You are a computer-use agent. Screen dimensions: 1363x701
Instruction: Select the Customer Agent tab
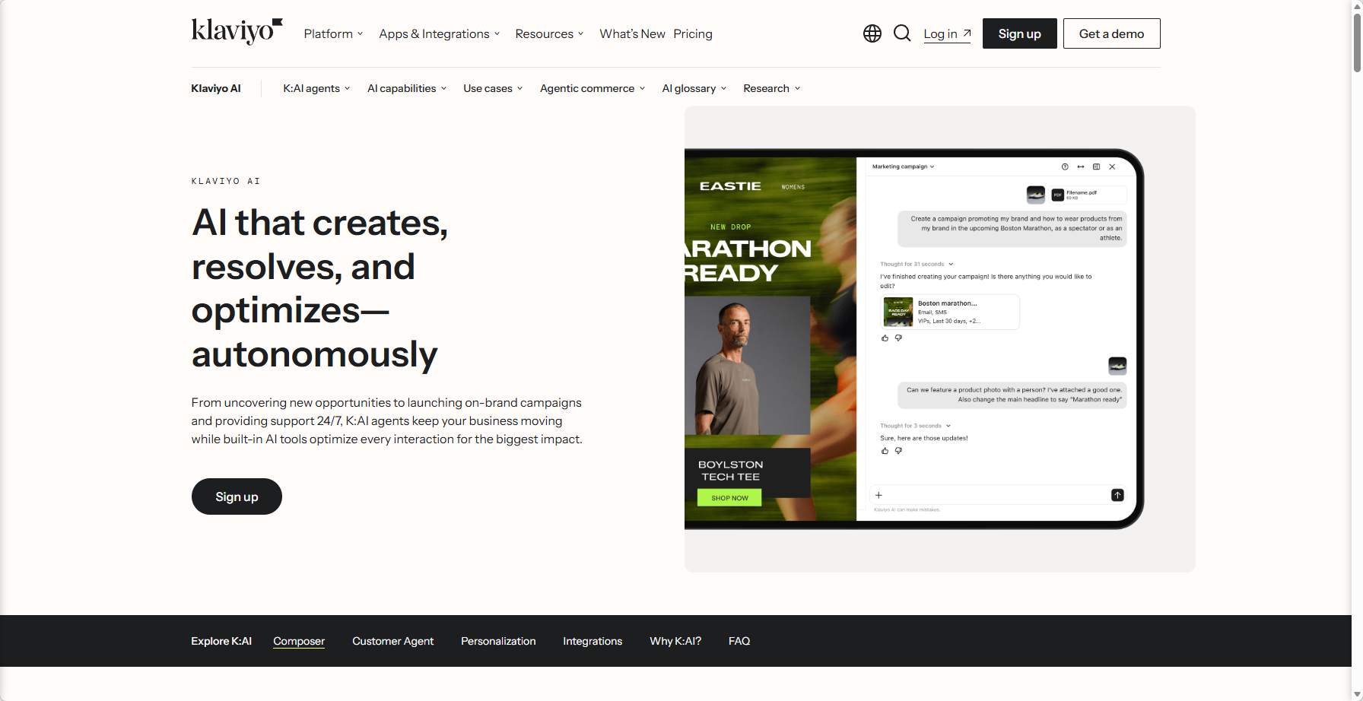click(392, 641)
